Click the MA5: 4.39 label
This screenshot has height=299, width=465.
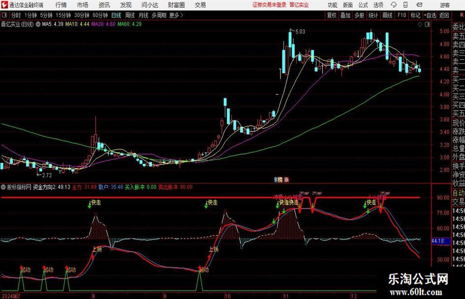(x=53, y=24)
